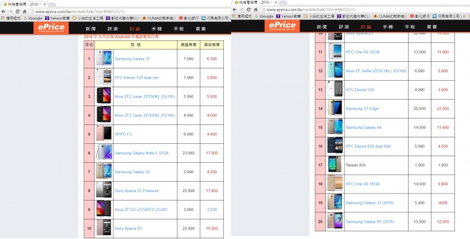Open a new tab in left browser window
The image size is (470, 239).
(52, 5)
